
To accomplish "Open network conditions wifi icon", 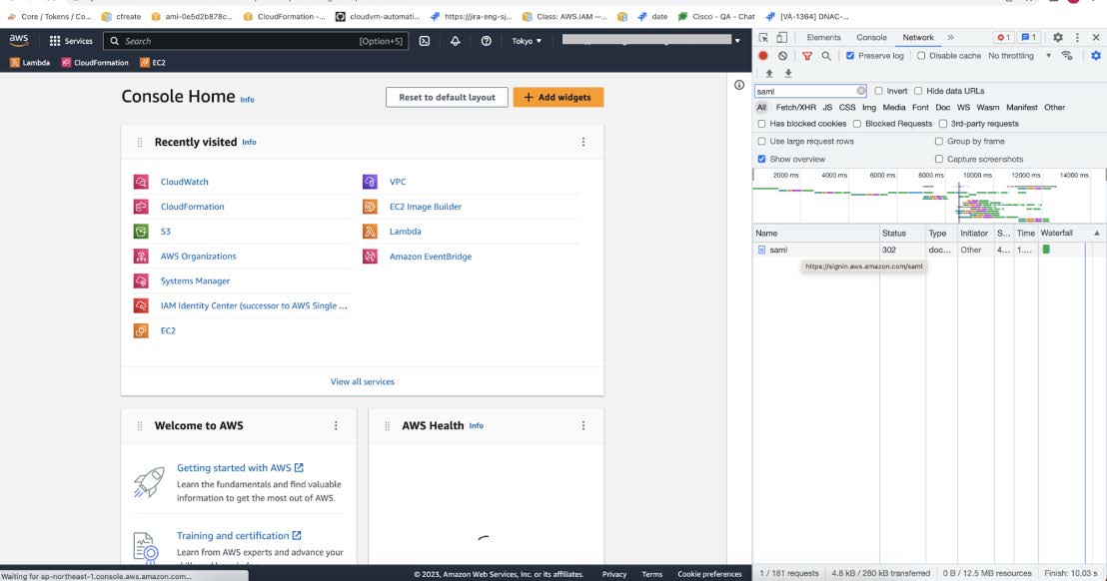I will pyautogui.click(x=1067, y=56).
